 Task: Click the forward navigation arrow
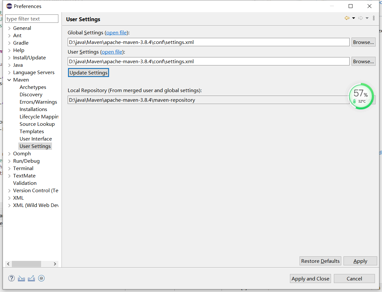361,18
